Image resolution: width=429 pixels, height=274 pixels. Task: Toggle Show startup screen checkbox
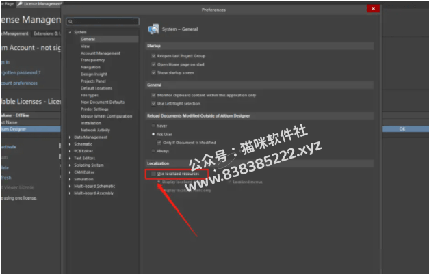click(x=153, y=72)
